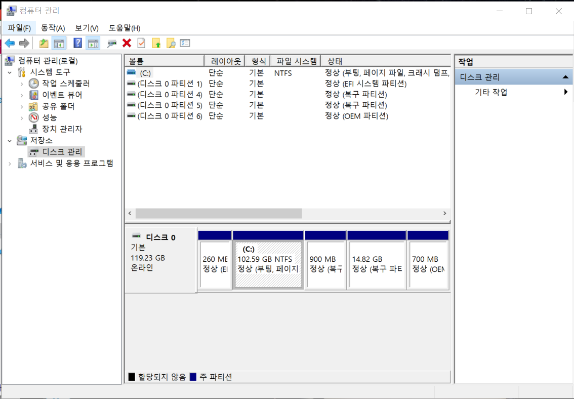
Task: Select 장치 관리자 in the tree
Action: click(x=62, y=129)
